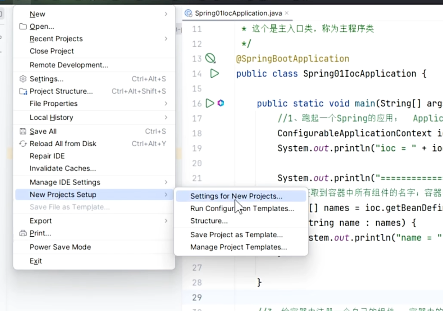Click ConfigurableApplicationContext on line 18
The image size is (443, 311).
coord(354,133)
